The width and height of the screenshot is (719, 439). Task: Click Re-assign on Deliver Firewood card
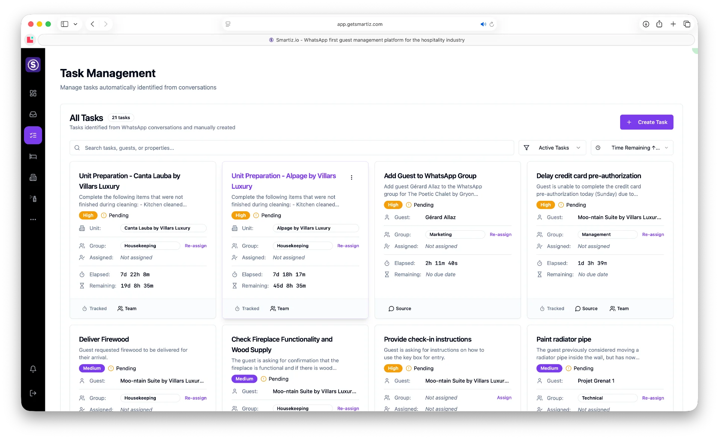coord(195,398)
